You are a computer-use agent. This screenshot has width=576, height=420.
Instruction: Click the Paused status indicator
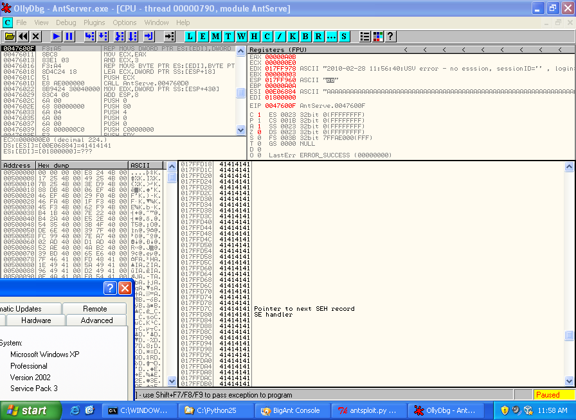(x=553, y=395)
